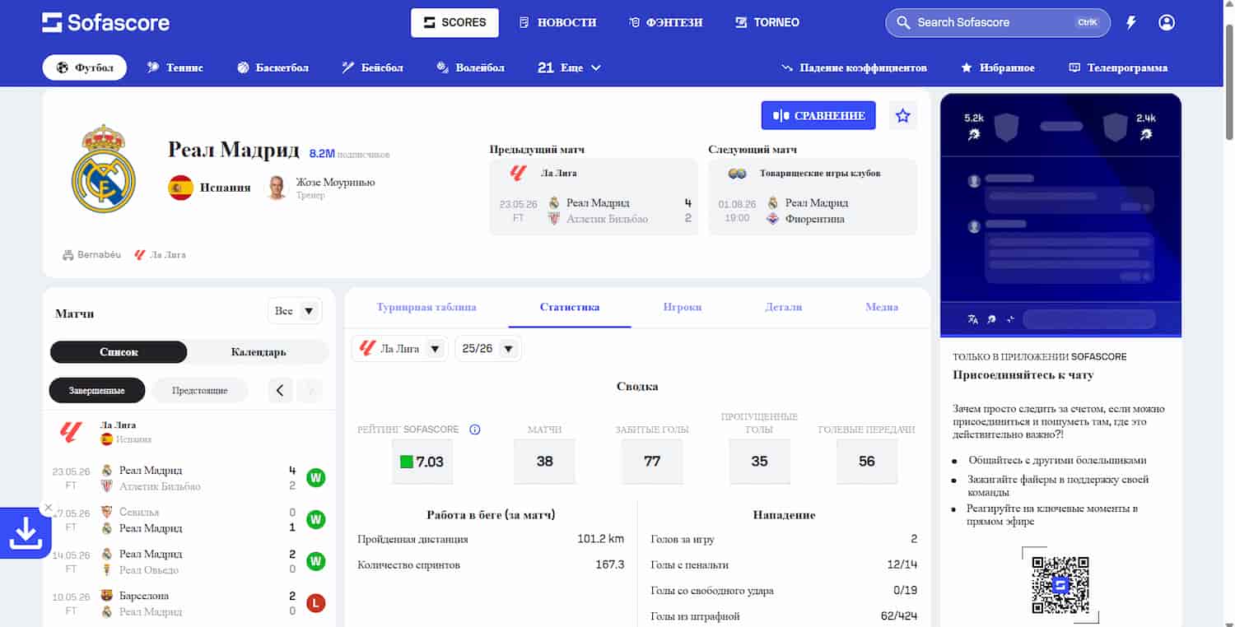Go to previous matches with left arrow
Image resolution: width=1235 pixels, height=627 pixels.
280,390
